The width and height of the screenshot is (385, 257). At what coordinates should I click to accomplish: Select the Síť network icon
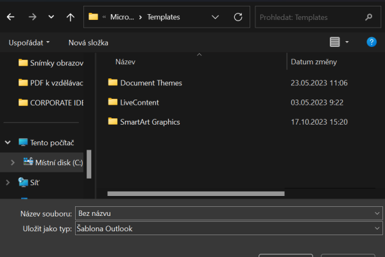[24, 182]
